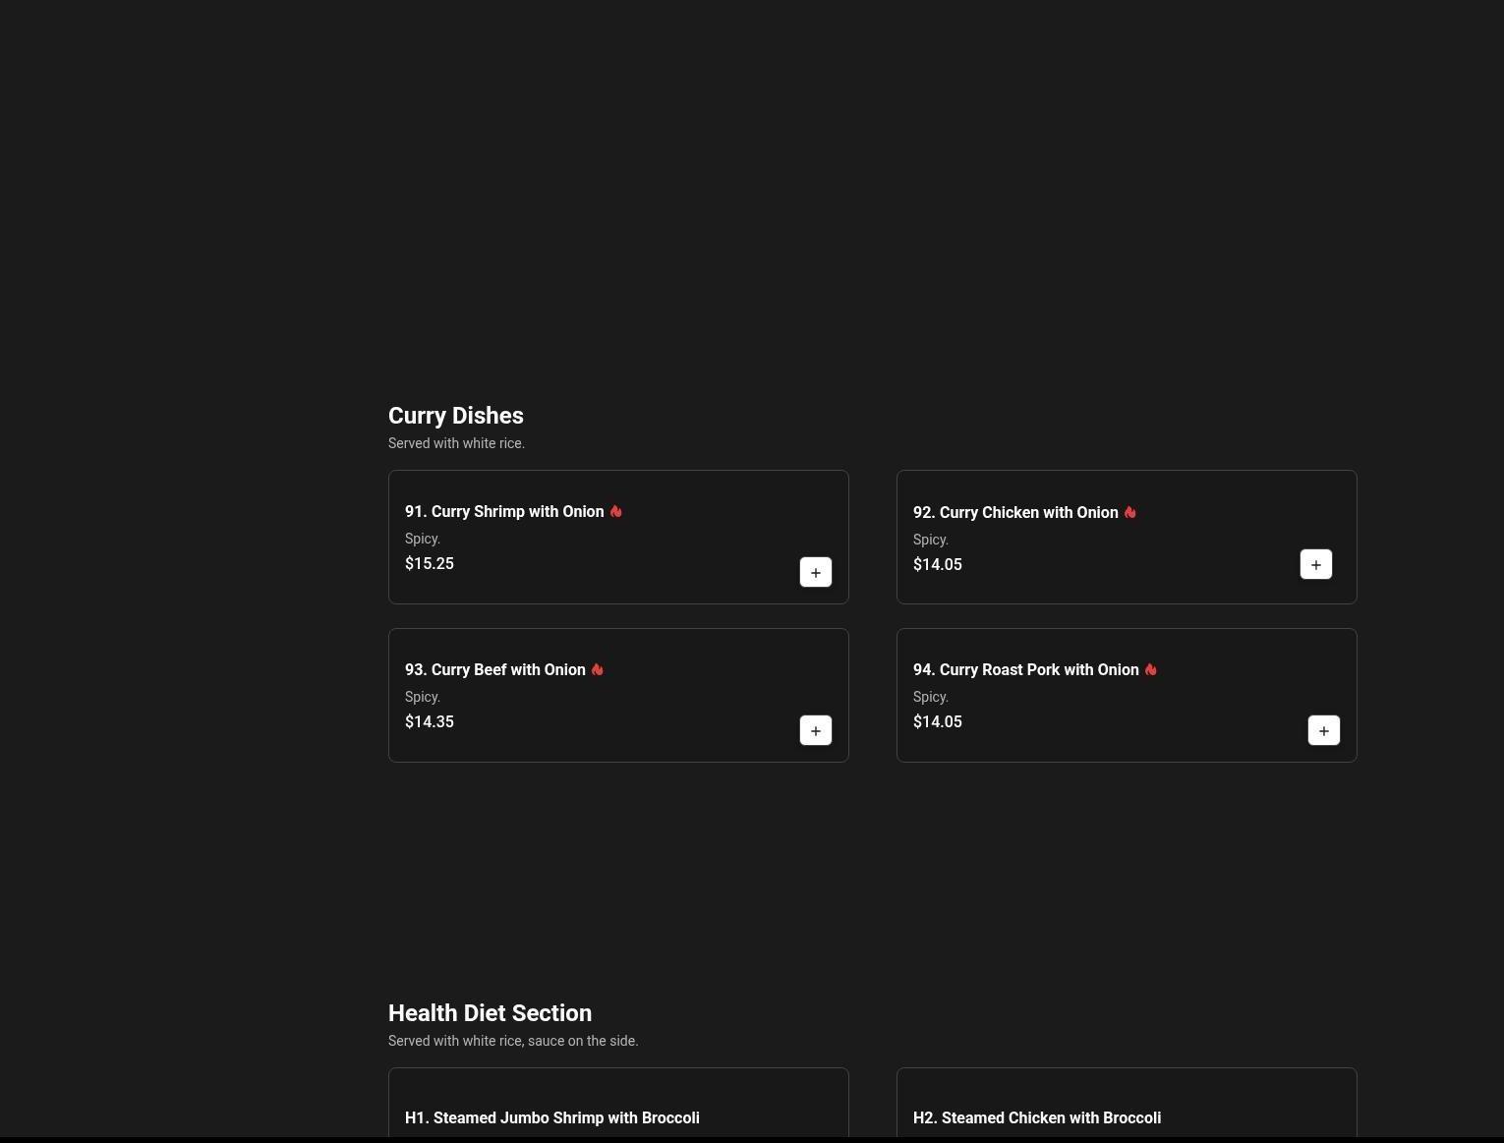
Task: Click flame icon beside Curry Roast Pork
Action: point(1150,669)
